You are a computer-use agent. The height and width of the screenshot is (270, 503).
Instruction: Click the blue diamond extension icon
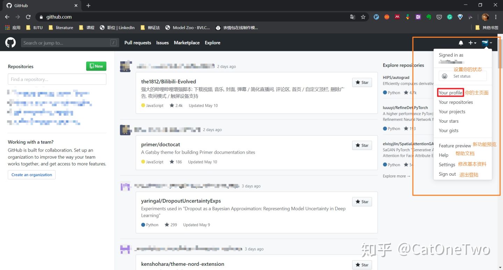(460, 17)
